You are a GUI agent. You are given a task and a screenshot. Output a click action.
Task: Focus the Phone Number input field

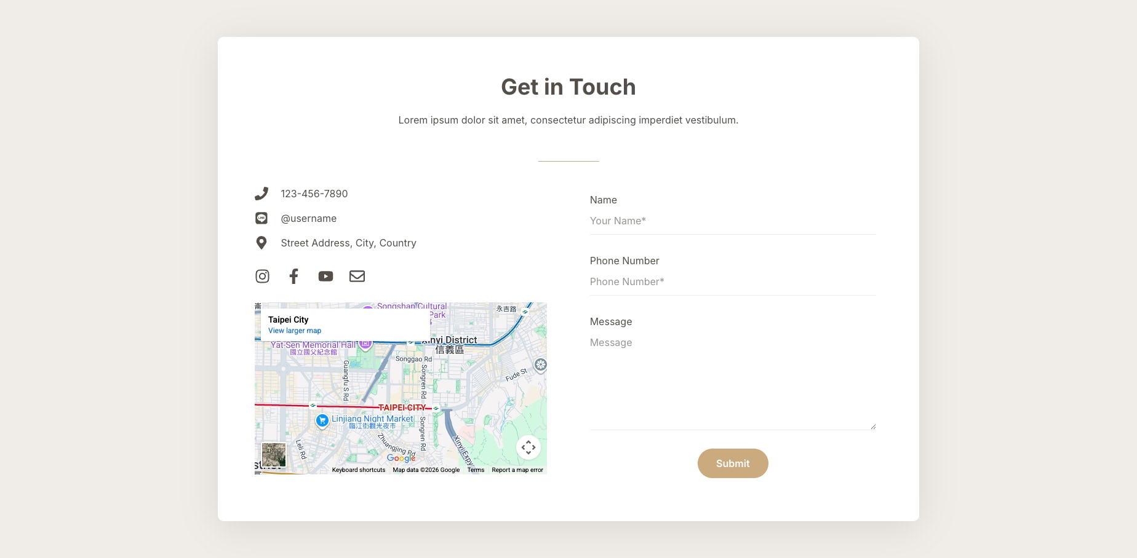(732, 282)
